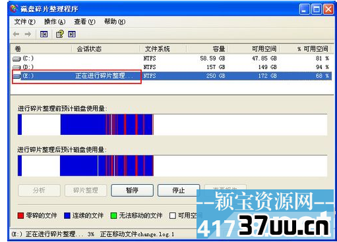Click the forward arrow toolbar icon
The width and height of the screenshot is (337, 242).
pos(28,34)
